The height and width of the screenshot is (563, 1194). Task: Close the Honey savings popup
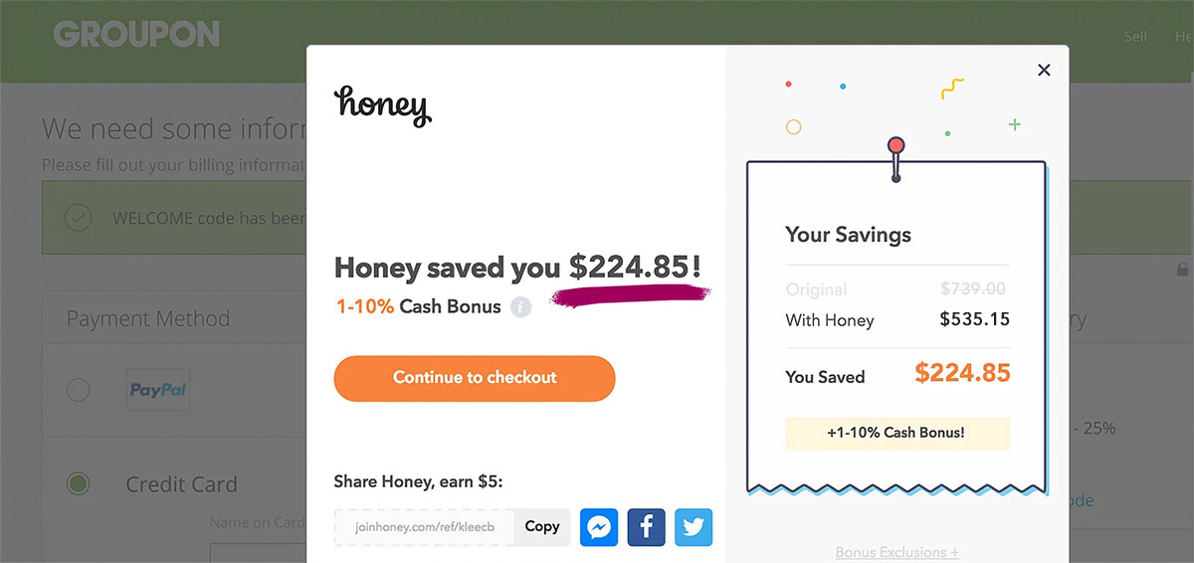tap(1044, 70)
